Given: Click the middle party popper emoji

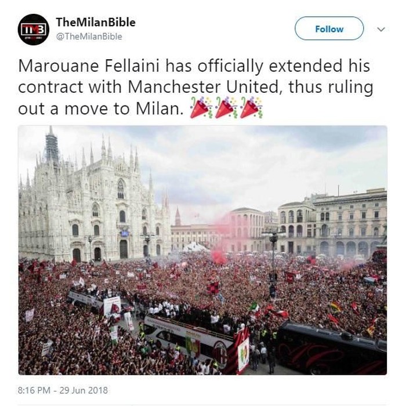Looking at the screenshot, I should click(226, 108).
